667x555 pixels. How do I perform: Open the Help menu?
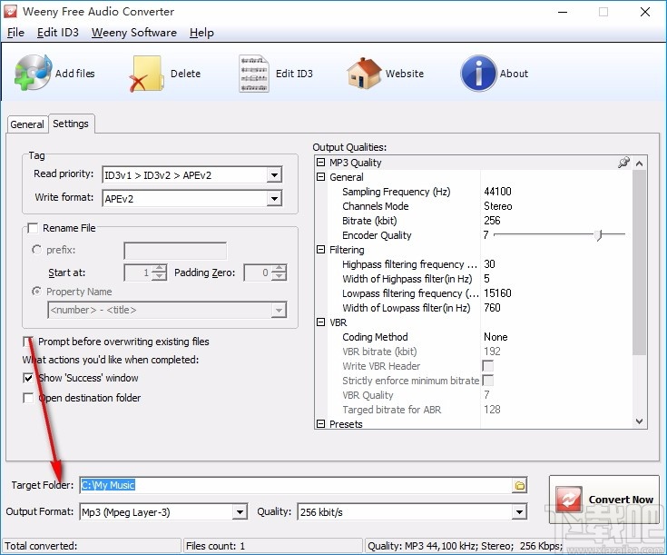point(201,33)
